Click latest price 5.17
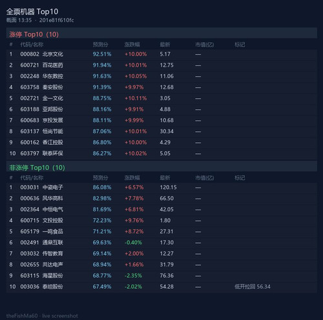The height and width of the screenshot is (320, 323). (x=165, y=54)
